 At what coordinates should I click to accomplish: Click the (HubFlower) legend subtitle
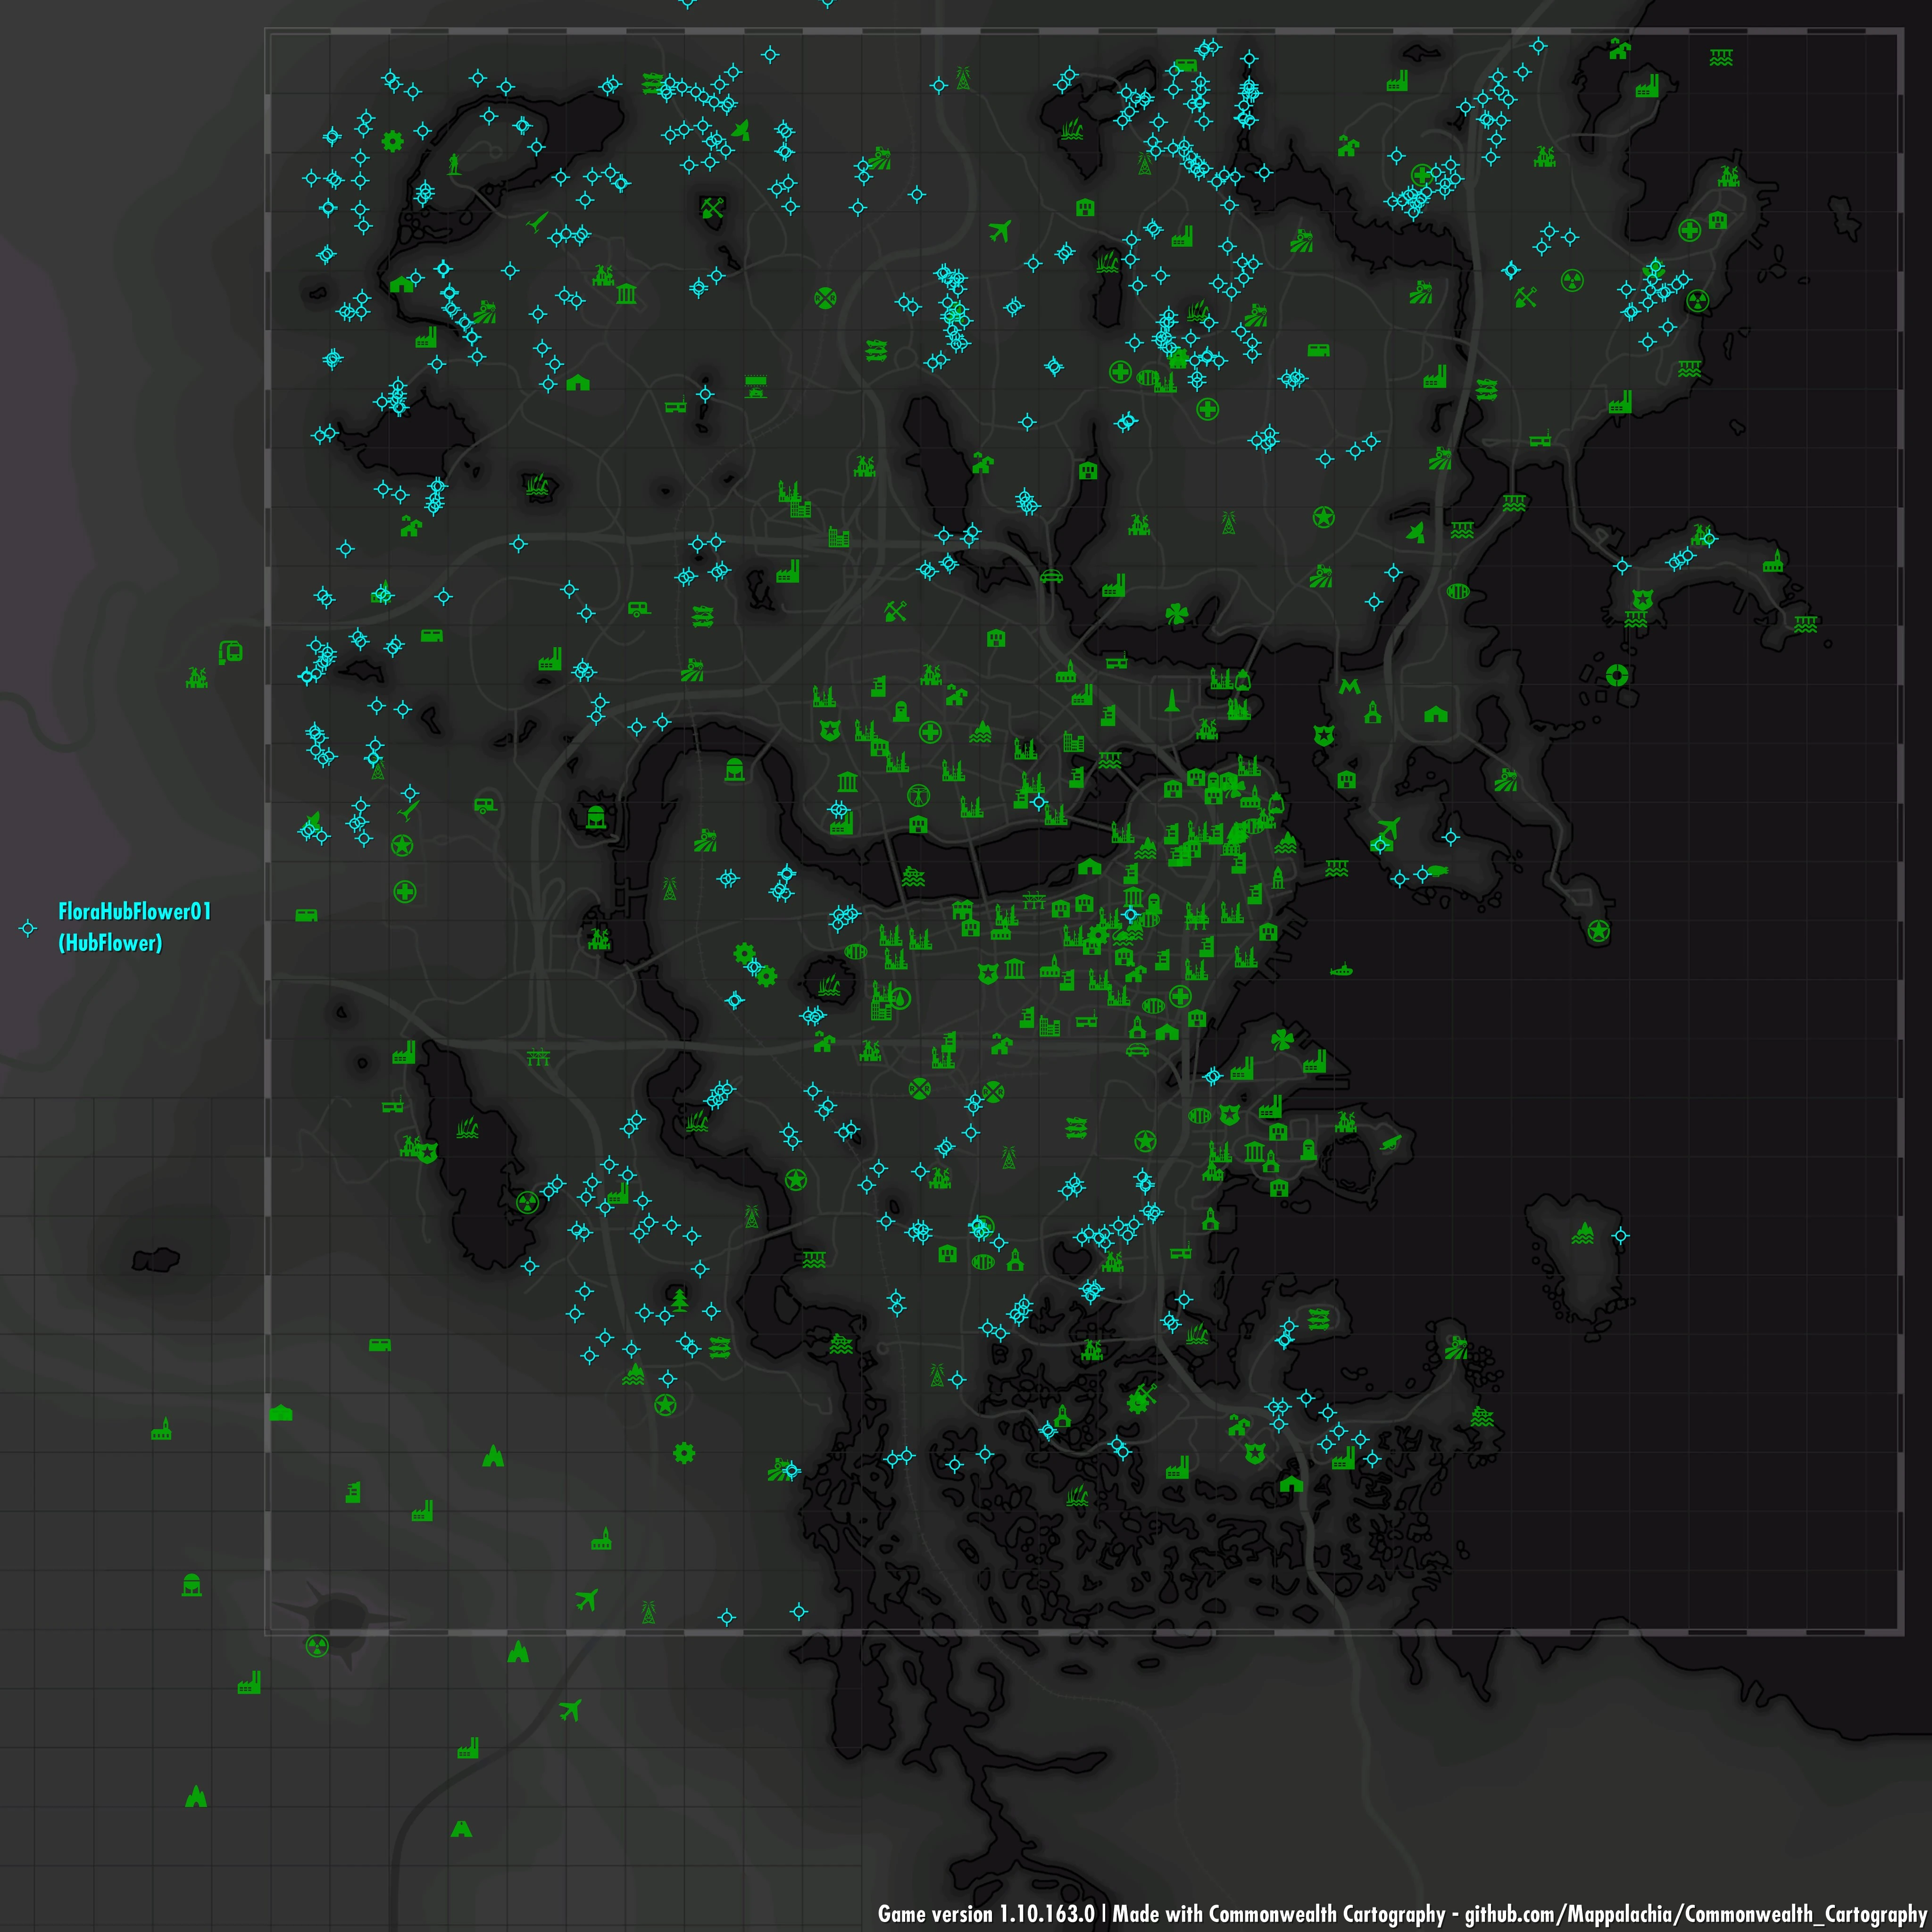110,943
